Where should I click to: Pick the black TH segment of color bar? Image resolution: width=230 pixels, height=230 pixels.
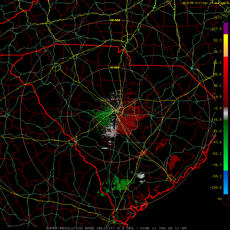(x=226, y=199)
